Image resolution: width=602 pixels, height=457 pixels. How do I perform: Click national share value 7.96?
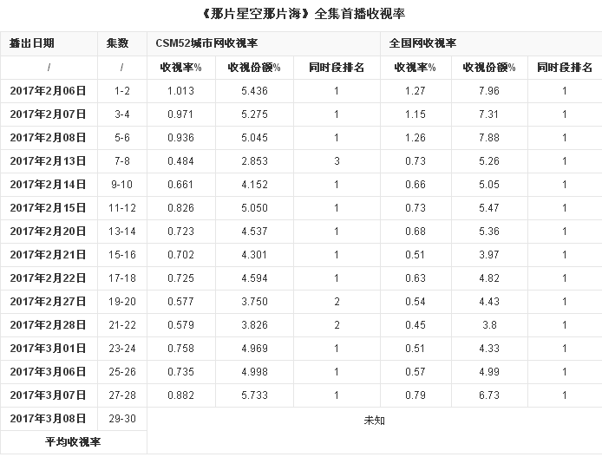tap(489, 91)
